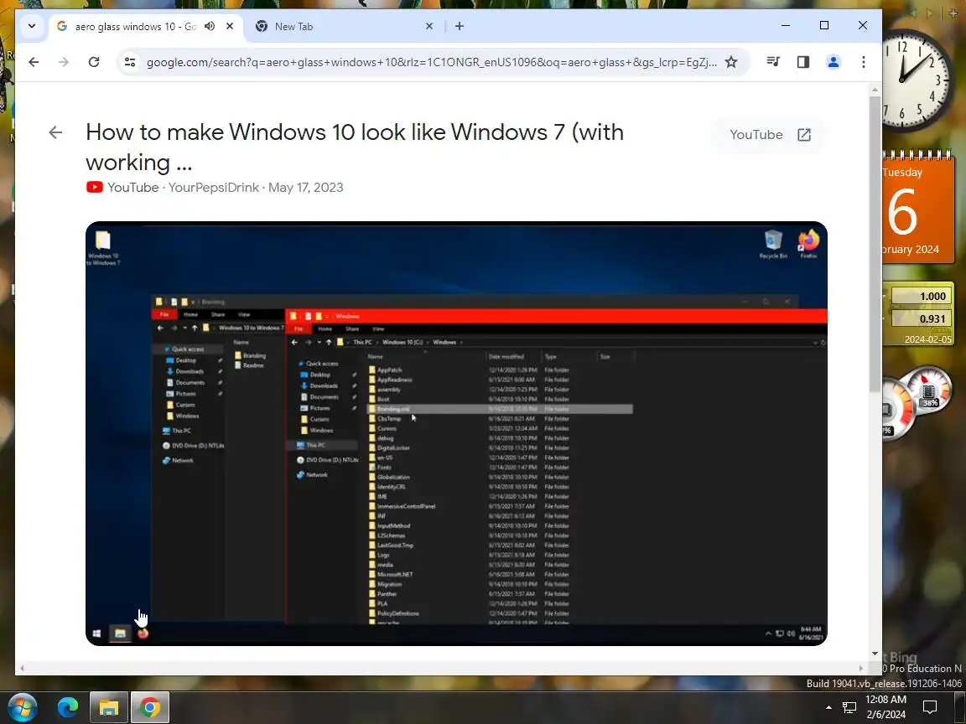The height and width of the screenshot is (724, 966).
Task: Click the vertical page scrollbar thumb
Action: (875, 243)
